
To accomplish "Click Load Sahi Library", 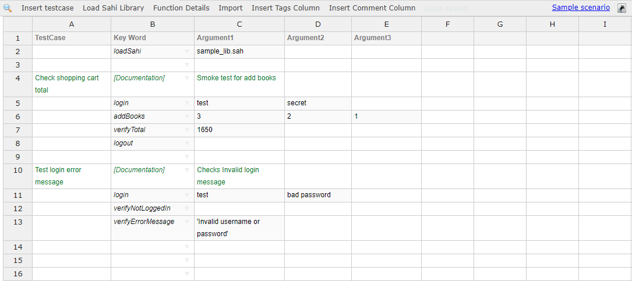I will click(x=113, y=8).
